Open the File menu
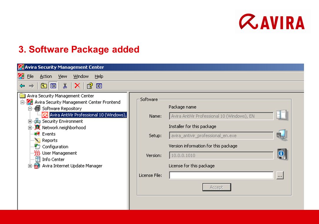Viewport: 319px width, 224px height. coord(30,76)
